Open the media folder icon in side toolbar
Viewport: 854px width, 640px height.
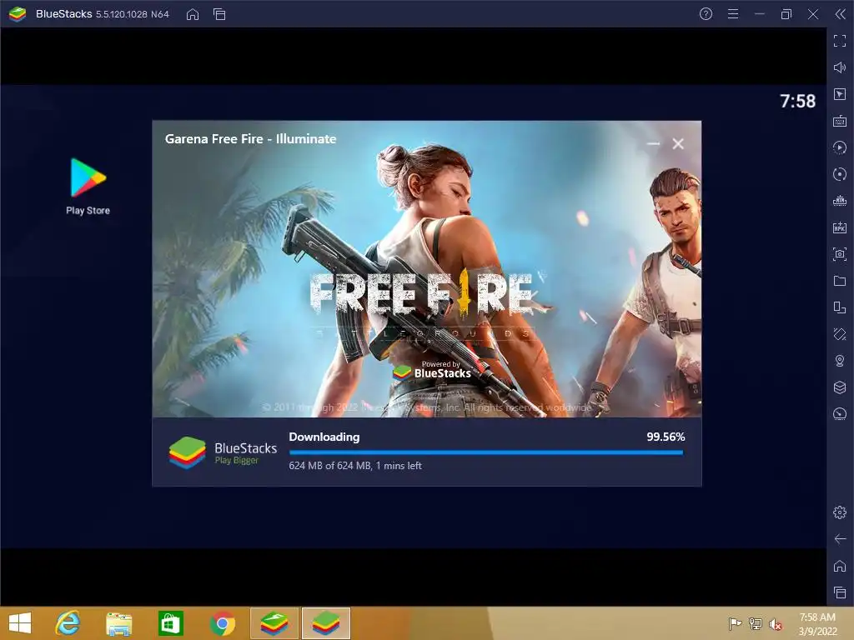tap(840, 281)
